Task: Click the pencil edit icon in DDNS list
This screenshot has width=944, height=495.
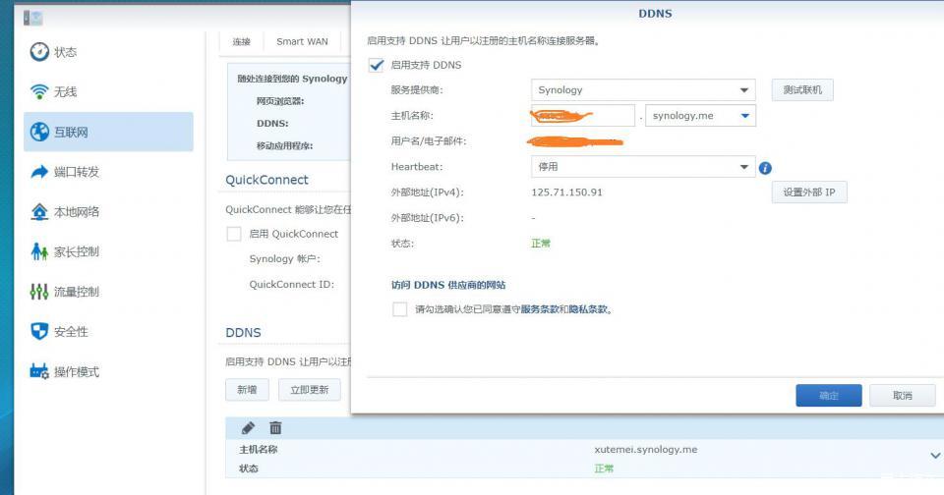Action: coord(248,427)
